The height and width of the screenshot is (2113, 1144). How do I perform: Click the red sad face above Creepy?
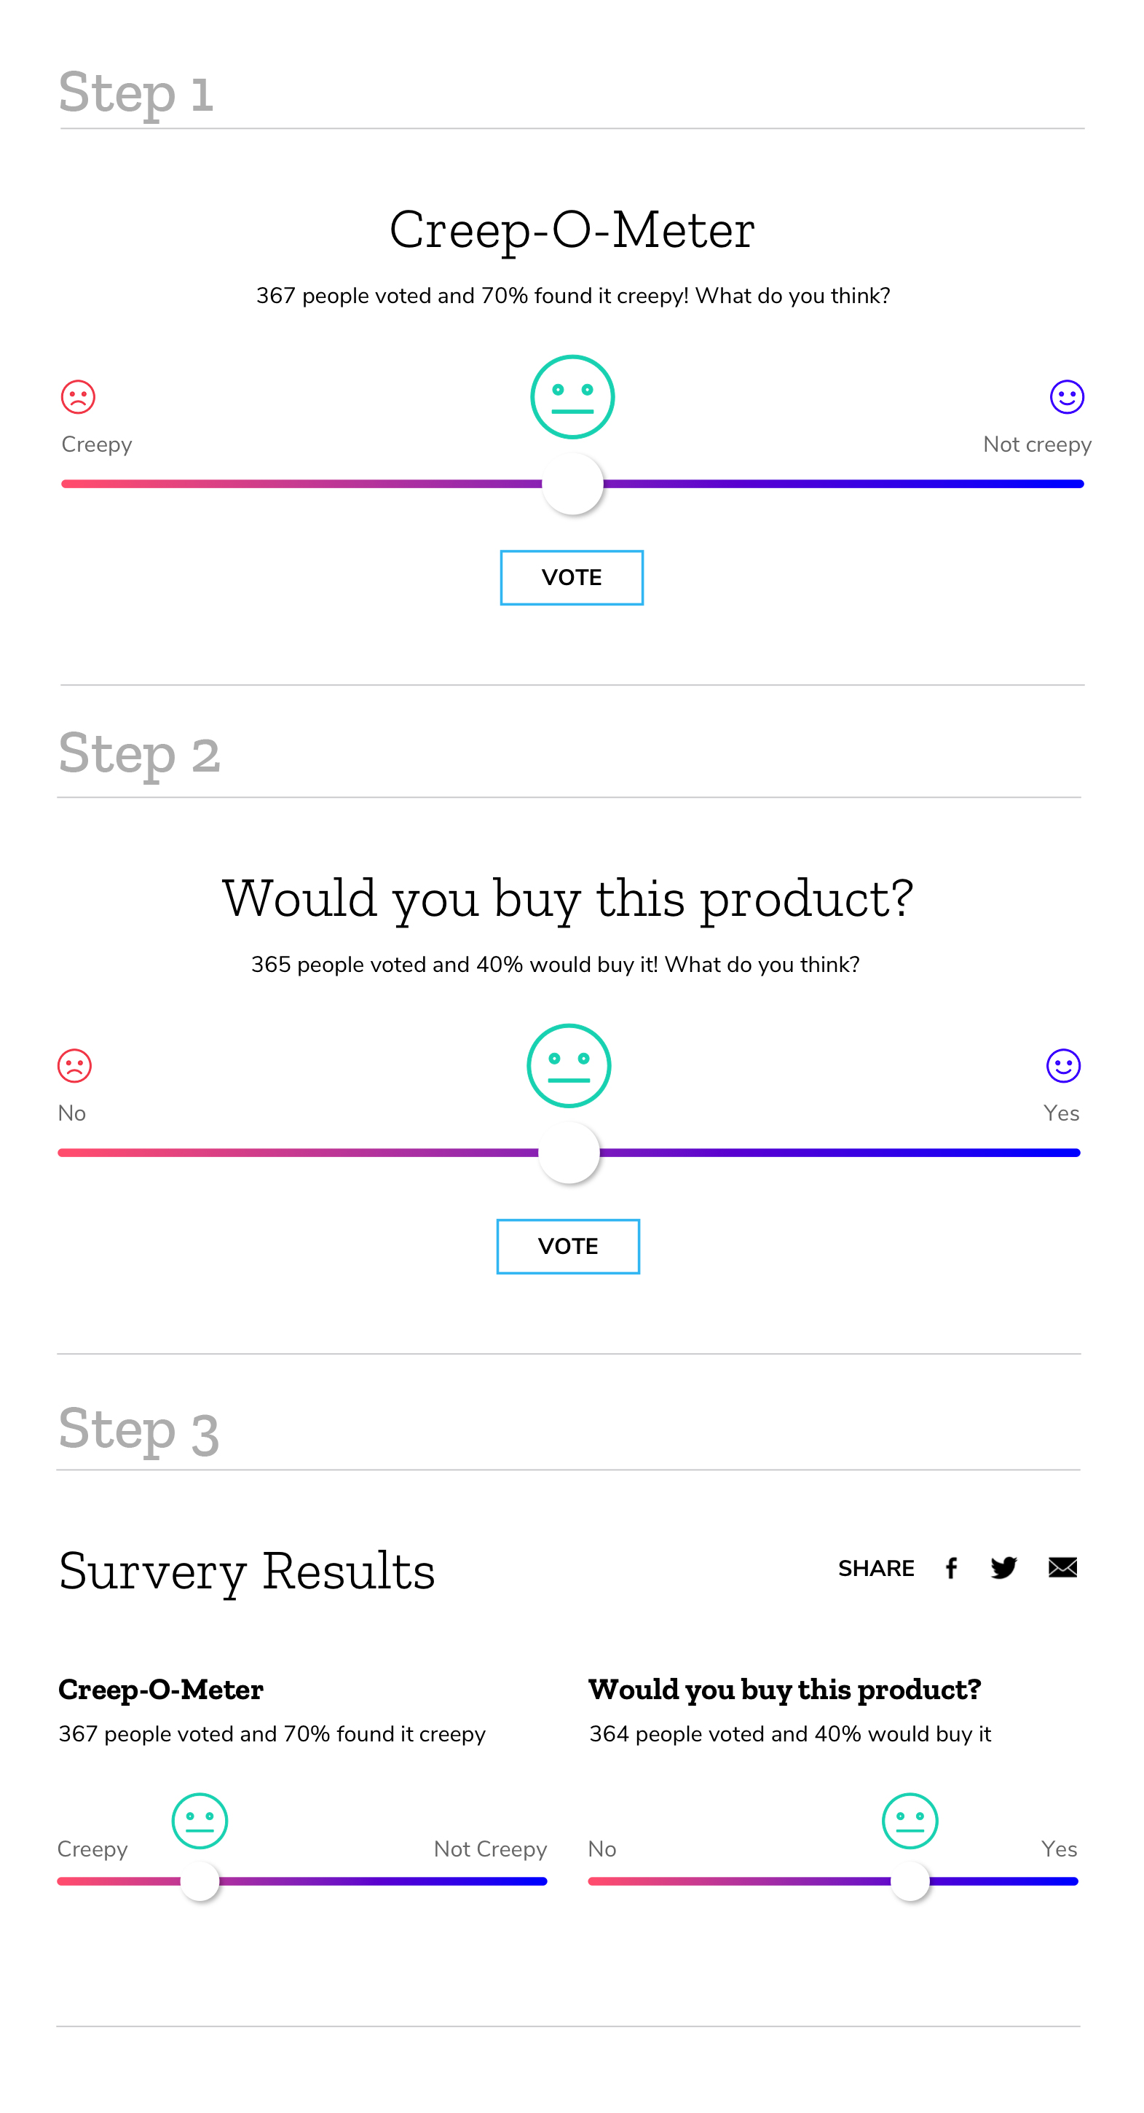click(79, 397)
